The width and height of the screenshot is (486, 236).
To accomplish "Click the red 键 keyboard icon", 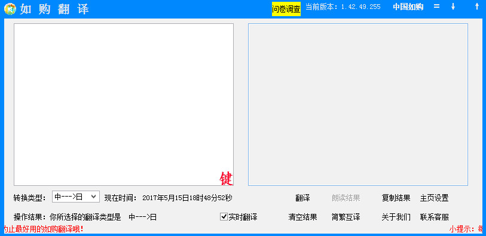I will 227,179.
